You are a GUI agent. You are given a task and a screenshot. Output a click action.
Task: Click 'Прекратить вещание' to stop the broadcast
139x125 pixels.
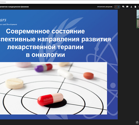tap(105, 7)
